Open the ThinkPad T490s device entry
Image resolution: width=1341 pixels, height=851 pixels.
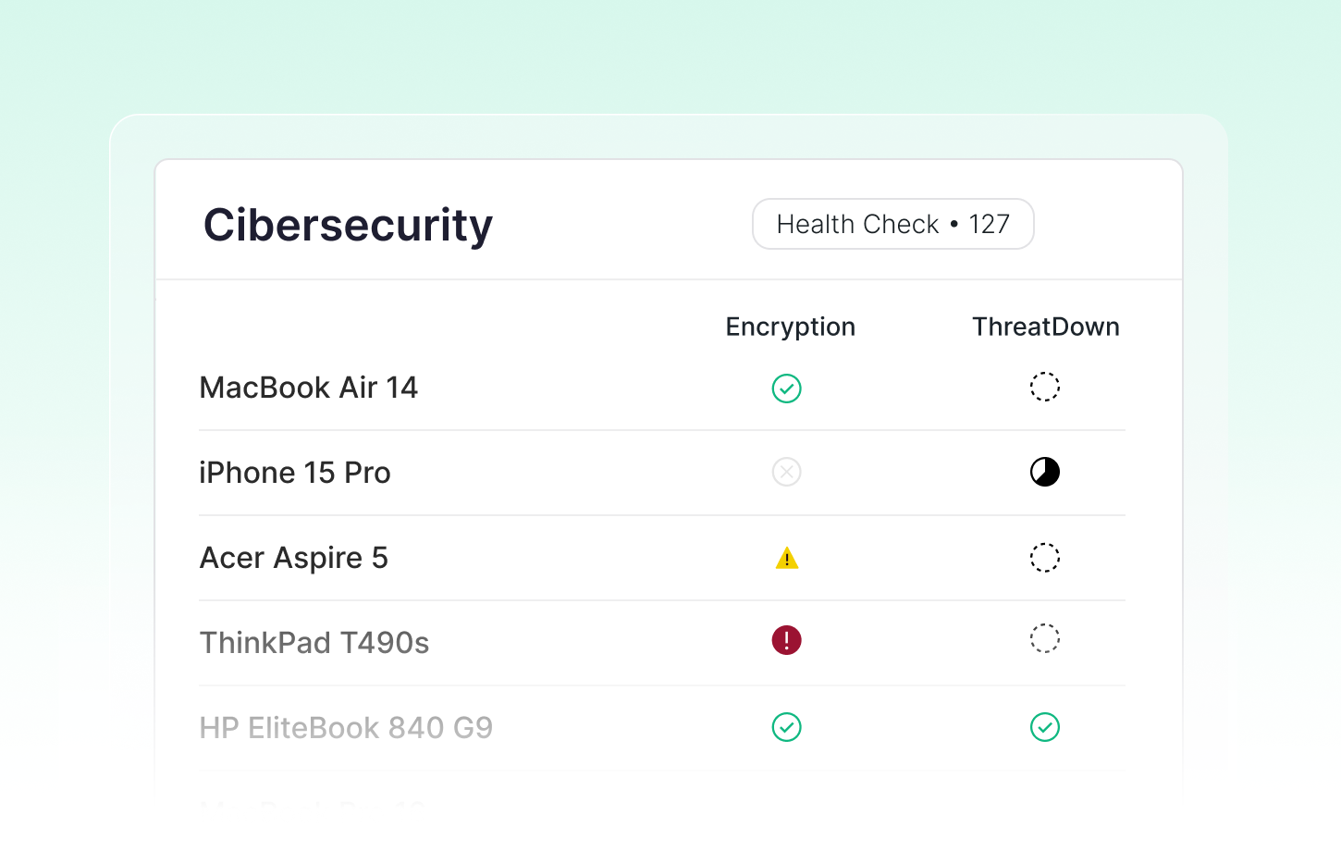point(314,642)
